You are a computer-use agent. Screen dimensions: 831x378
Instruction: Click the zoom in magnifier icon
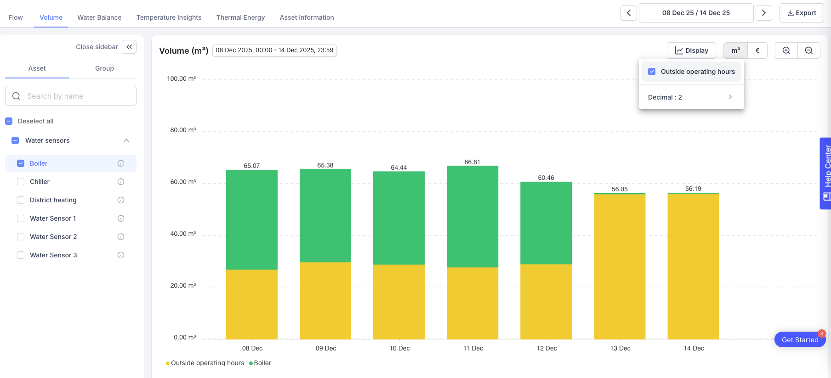(x=786, y=50)
